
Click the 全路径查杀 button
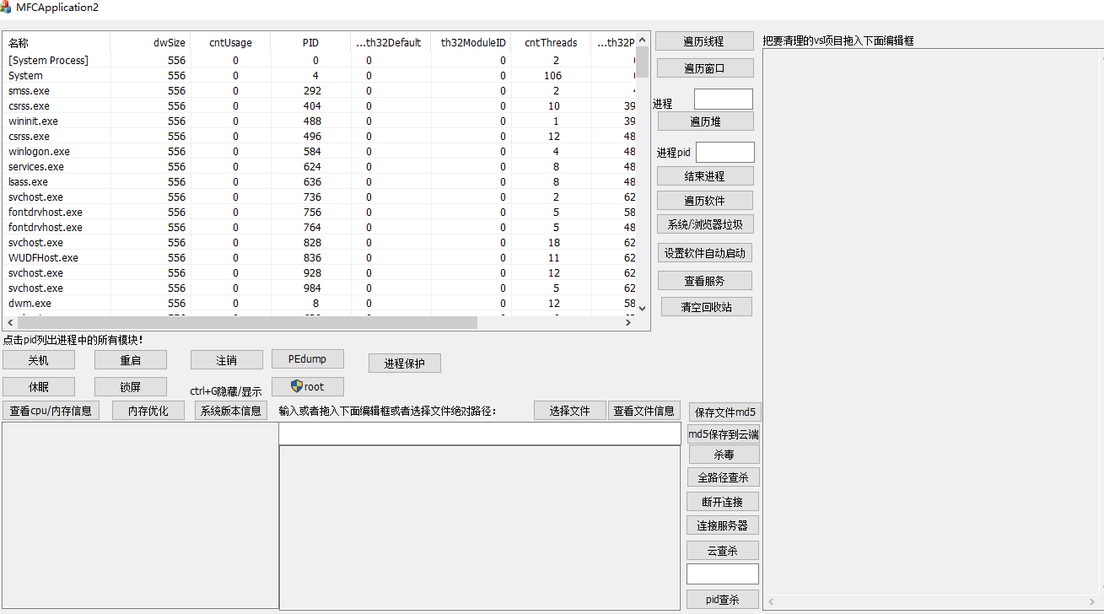click(724, 477)
